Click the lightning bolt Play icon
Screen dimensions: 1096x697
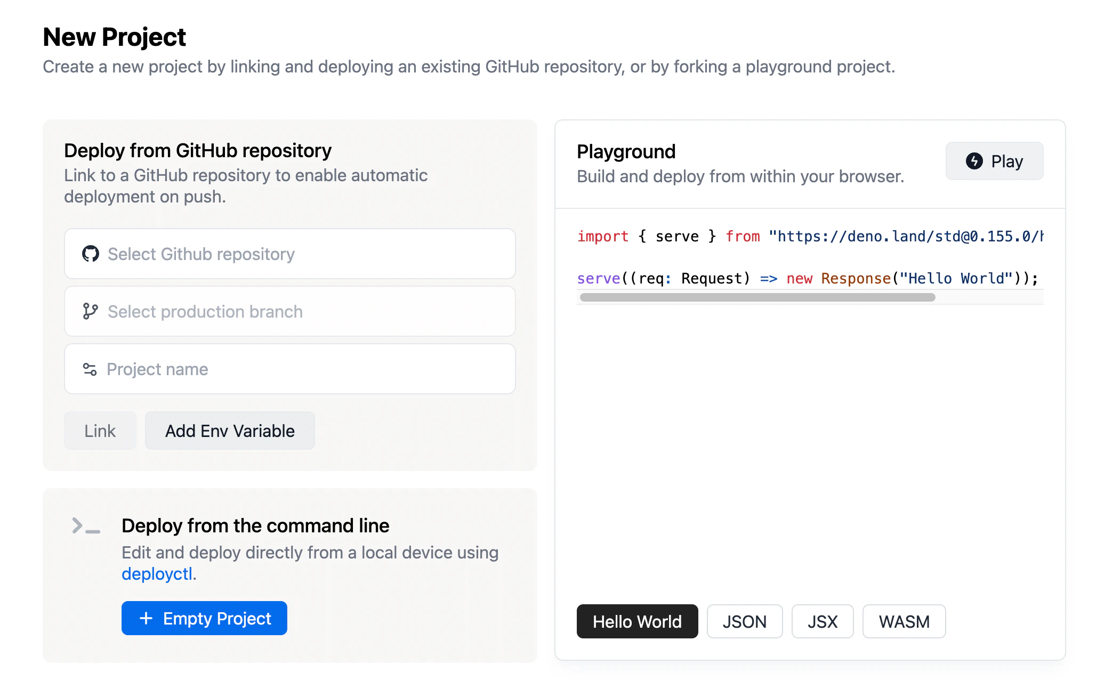click(x=974, y=161)
